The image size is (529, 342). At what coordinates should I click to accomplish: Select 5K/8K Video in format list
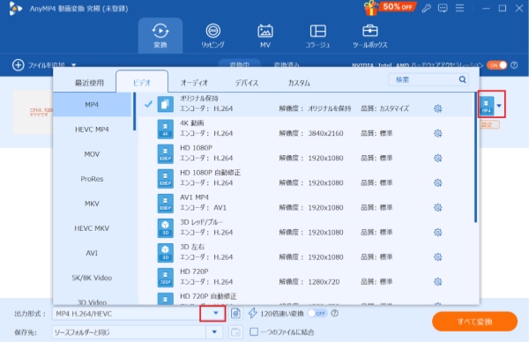[92, 278]
